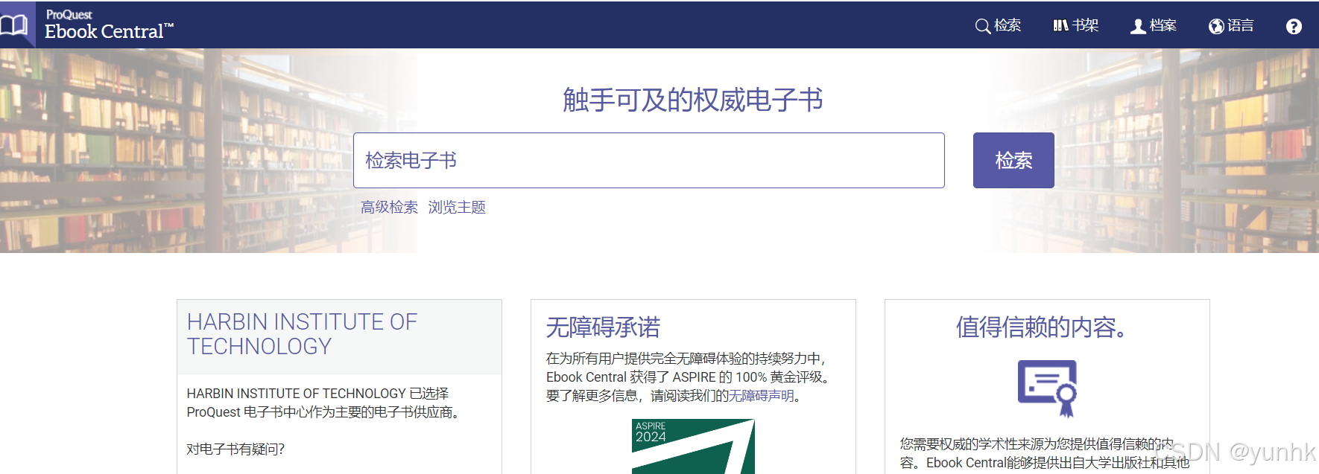Screen dimensions: 1319x474
Task: Open the 书架 bookshelf menu
Action: click(1076, 26)
